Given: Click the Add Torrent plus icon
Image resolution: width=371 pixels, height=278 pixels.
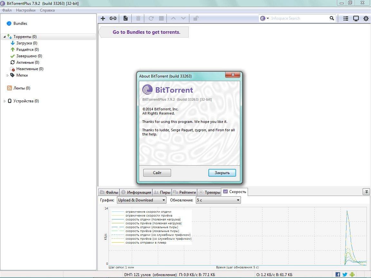Looking at the screenshot, I should [x=103, y=18].
